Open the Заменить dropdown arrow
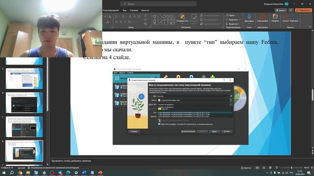314x176 pixels. point(240,20)
